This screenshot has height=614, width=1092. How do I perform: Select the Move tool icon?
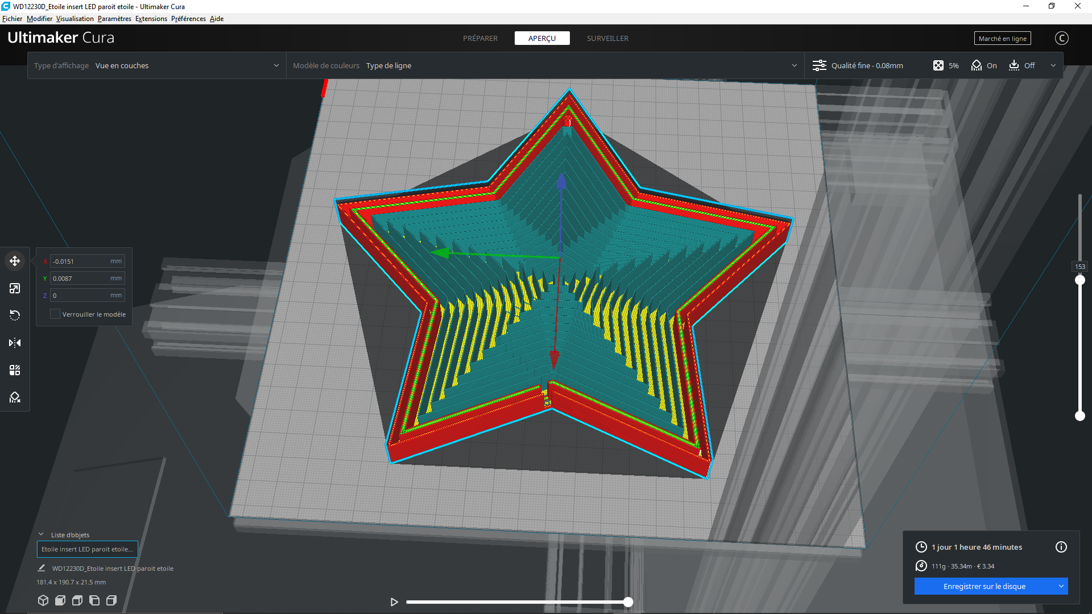[x=15, y=261]
